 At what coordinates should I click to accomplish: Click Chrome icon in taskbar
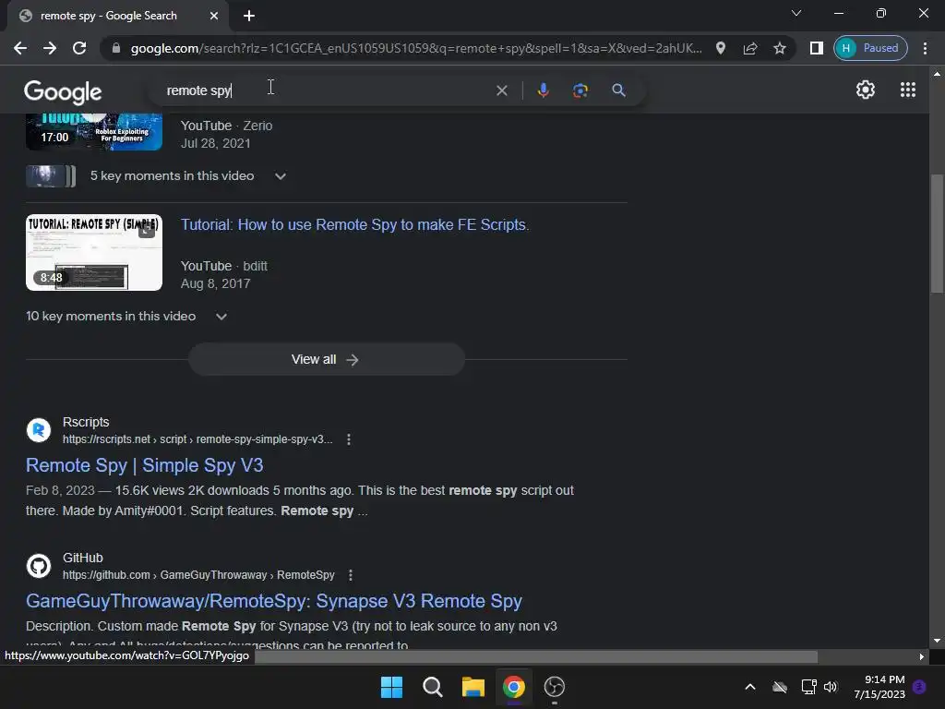[x=513, y=687]
